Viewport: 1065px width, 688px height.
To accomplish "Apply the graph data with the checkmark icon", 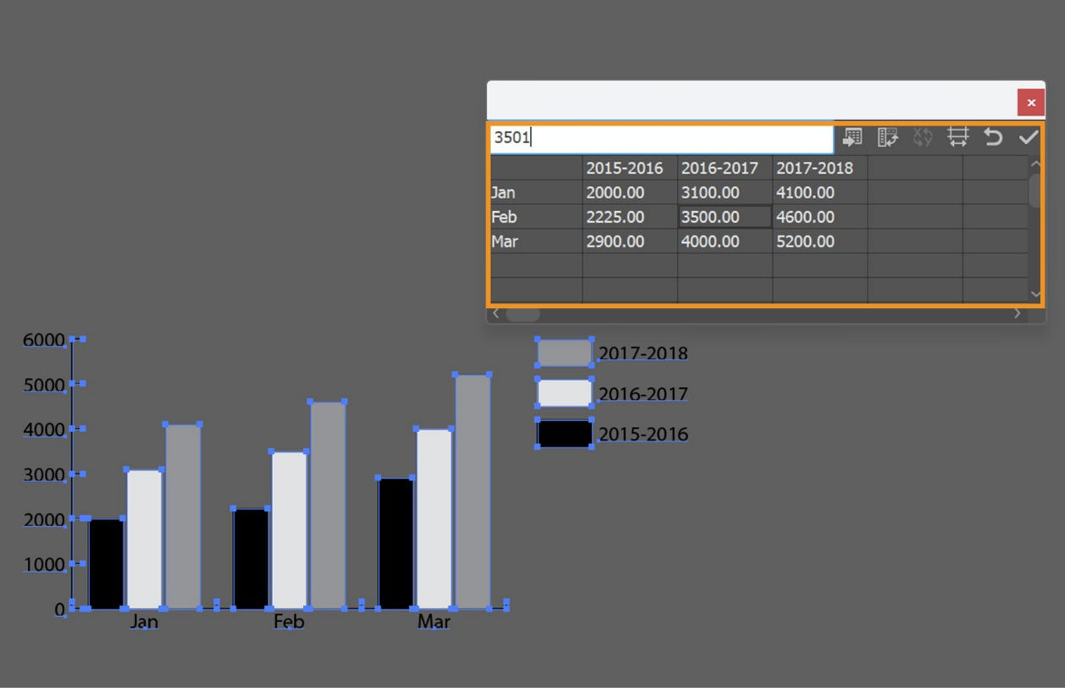I will (x=1029, y=137).
